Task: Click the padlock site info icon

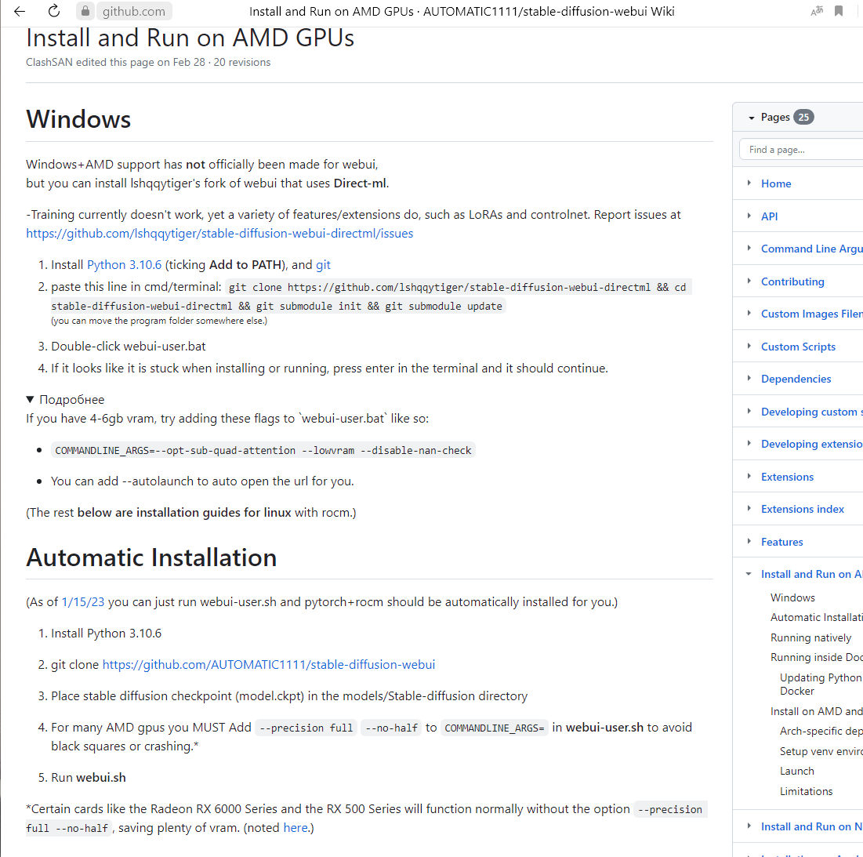Action: point(85,10)
